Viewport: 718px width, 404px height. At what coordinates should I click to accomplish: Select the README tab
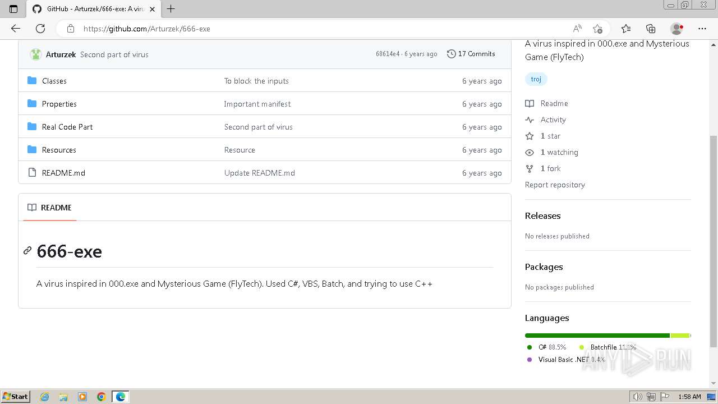[50, 208]
